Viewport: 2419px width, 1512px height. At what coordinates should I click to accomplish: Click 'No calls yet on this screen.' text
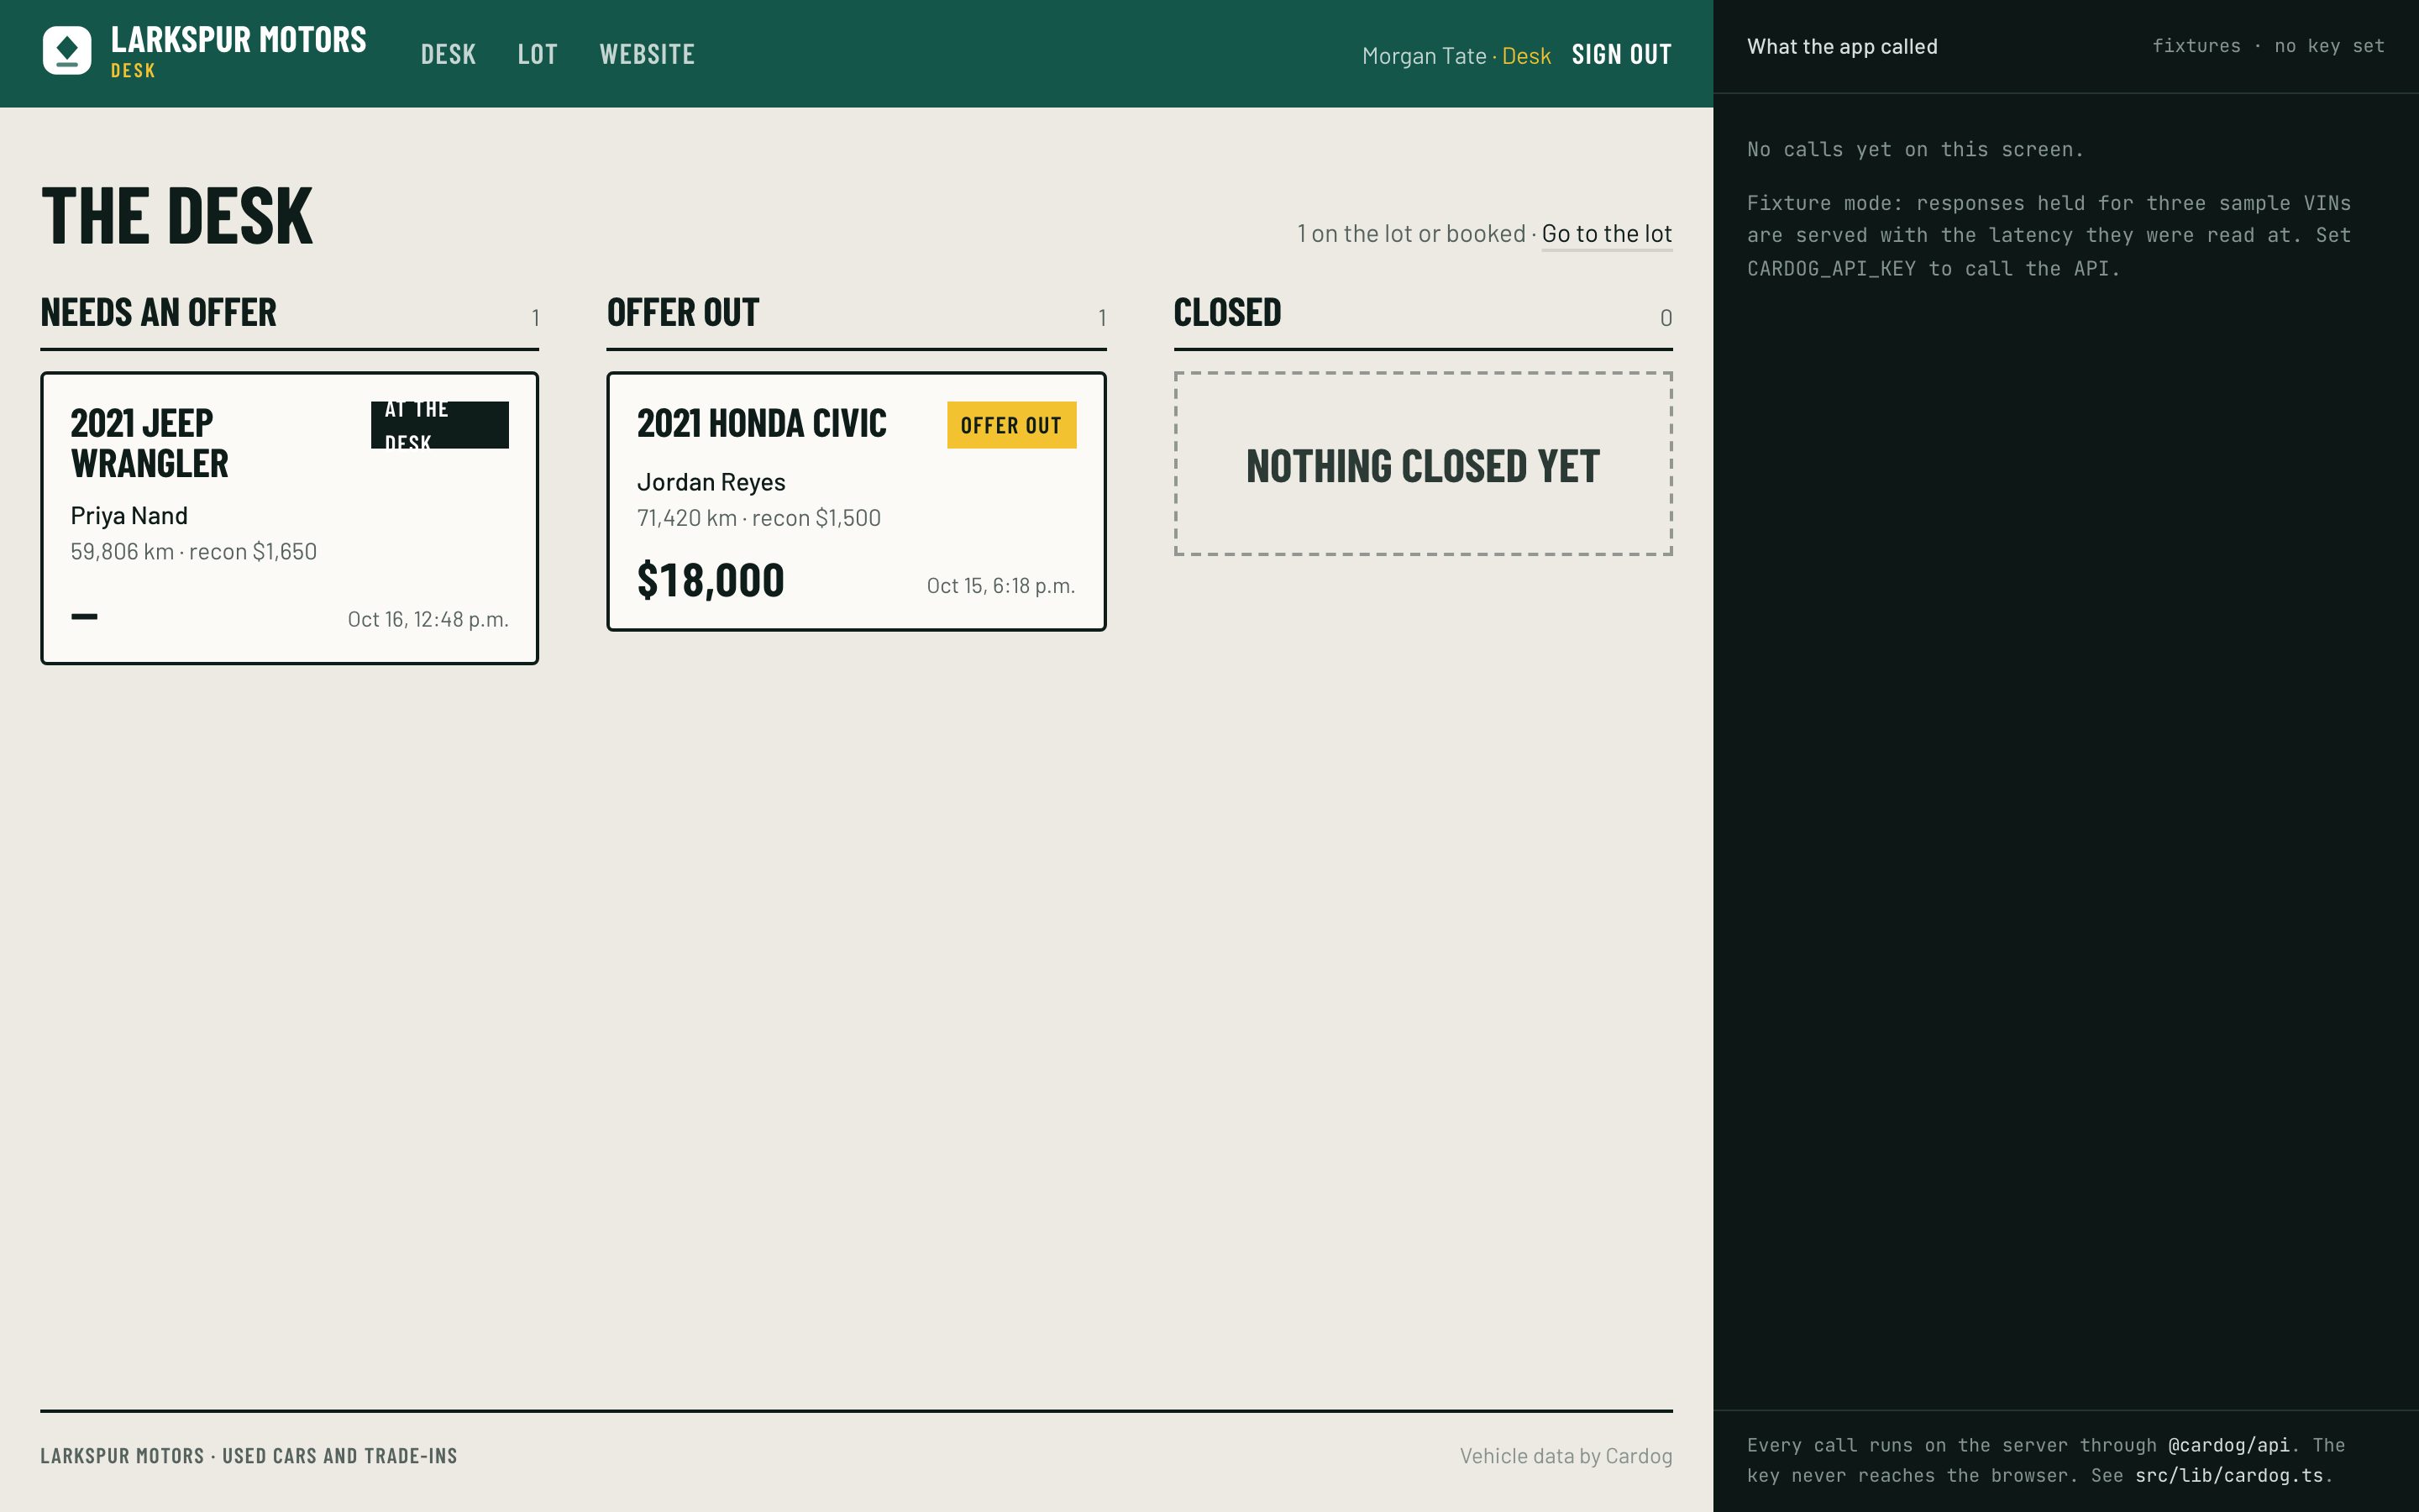tap(1915, 150)
